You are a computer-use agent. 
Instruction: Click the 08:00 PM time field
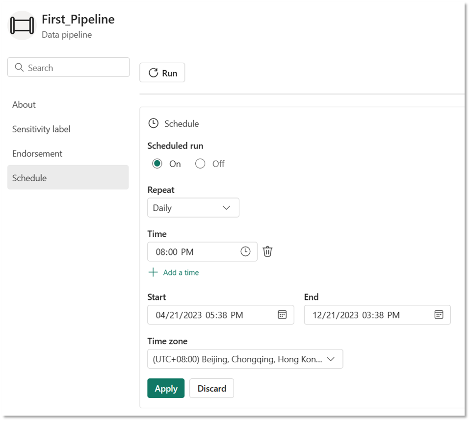click(202, 251)
